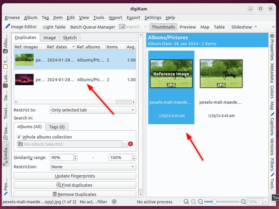Image resolution: width=279 pixels, height=209 pixels.
Task: Open the Labels left sidebar tab
Action: (6, 79)
